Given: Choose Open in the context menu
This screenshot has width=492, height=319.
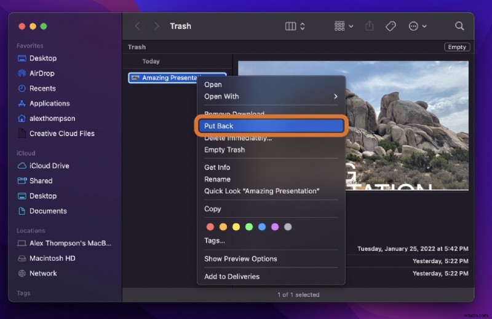Looking at the screenshot, I should (x=213, y=85).
